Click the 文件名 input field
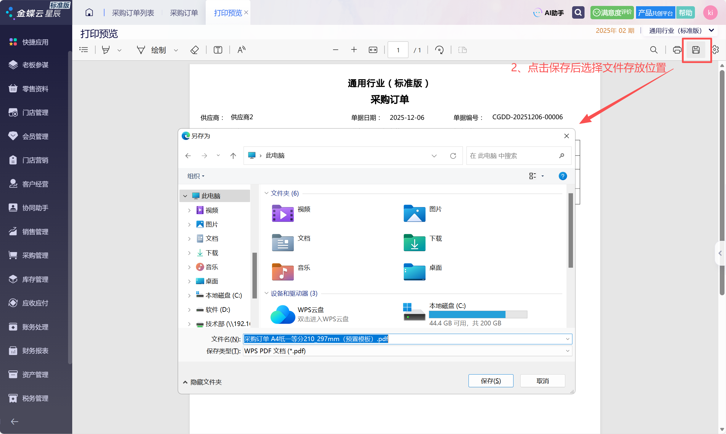 408,339
